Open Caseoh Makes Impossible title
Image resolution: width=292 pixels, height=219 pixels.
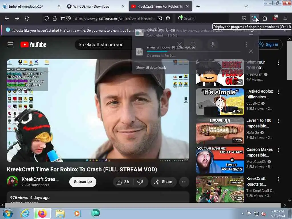(259, 152)
